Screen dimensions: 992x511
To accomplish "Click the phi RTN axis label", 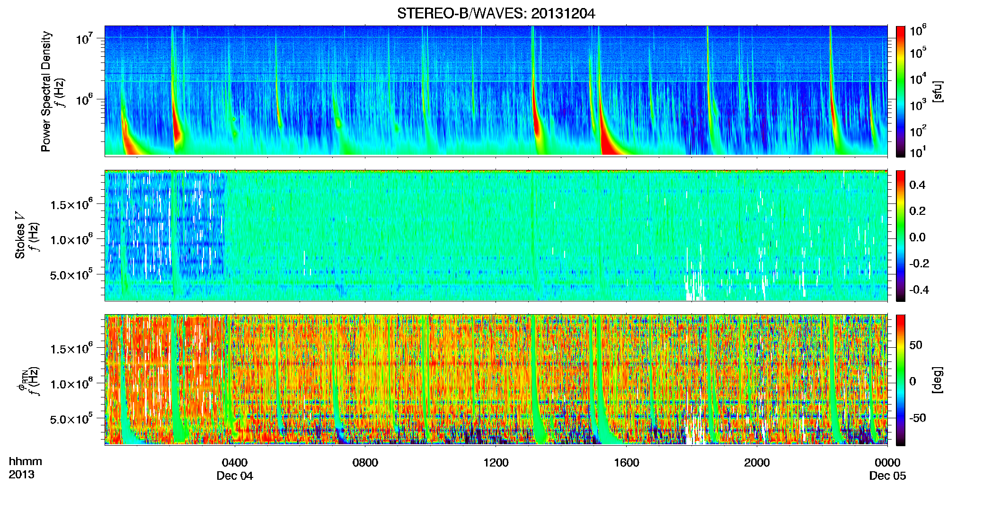I will point(22,380).
